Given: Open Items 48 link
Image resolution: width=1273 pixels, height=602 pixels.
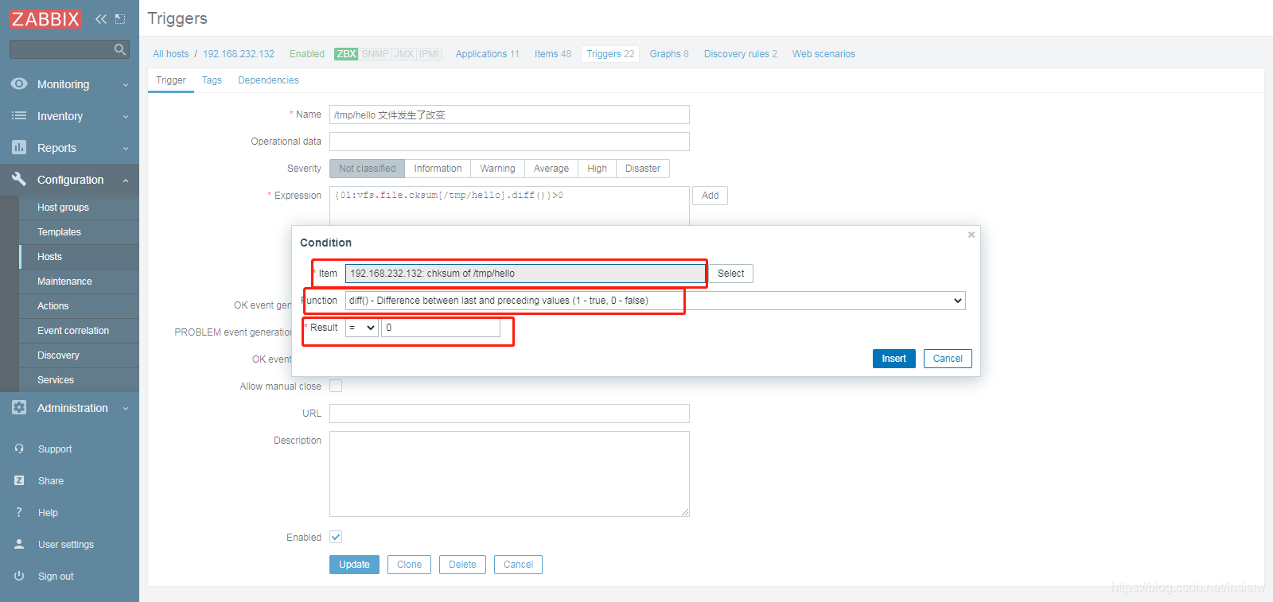Looking at the screenshot, I should [553, 54].
